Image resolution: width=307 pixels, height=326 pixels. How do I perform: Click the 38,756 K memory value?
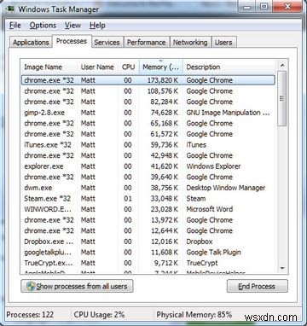coord(165,188)
